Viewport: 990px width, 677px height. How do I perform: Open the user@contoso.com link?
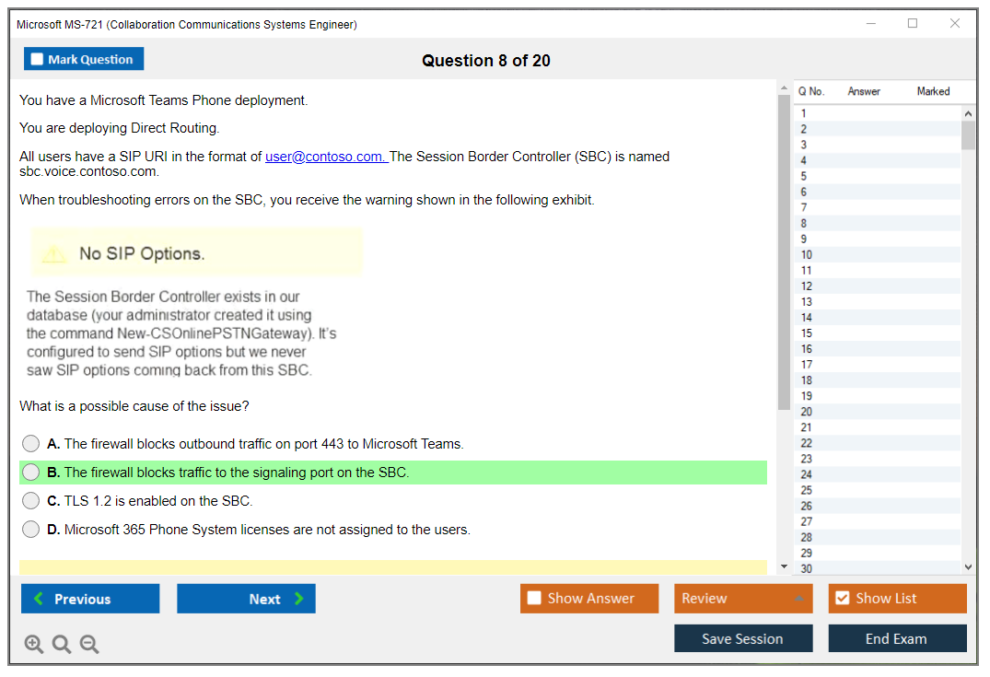(325, 156)
